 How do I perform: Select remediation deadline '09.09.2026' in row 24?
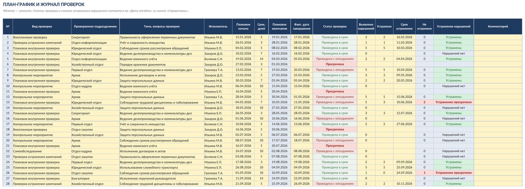(x=404, y=162)
